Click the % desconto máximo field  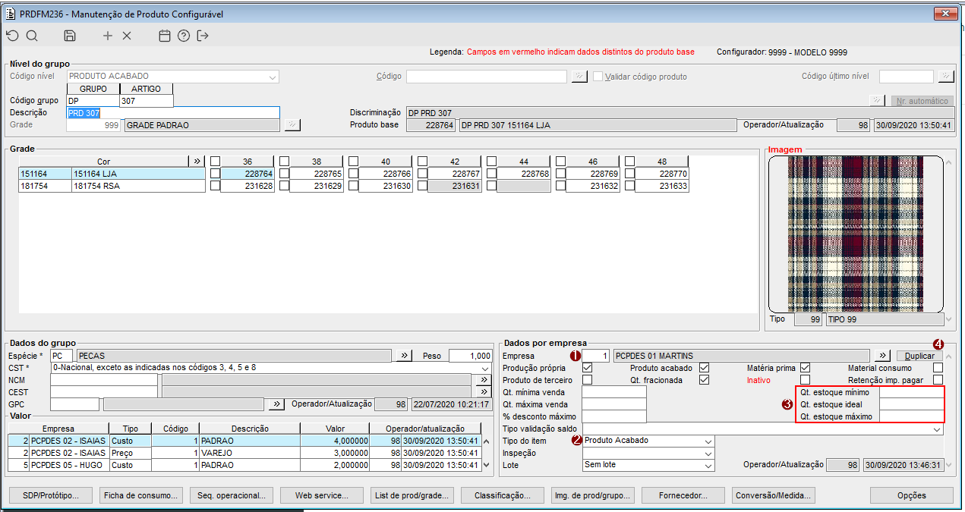click(613, 416)
